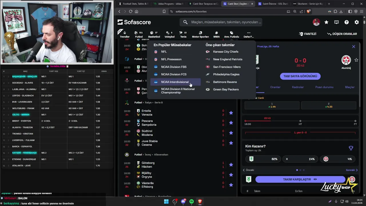The image size is (366, 206).
Task: Open the Düşen Oranlar link
Action: [342, 34]
